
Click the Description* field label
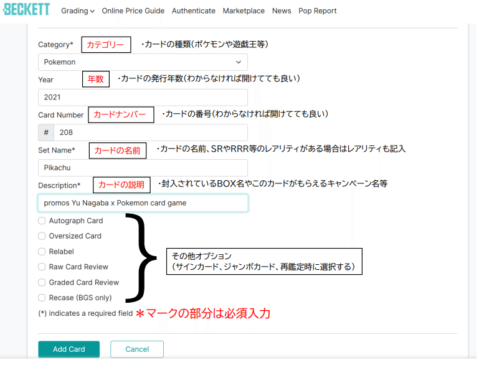59,185
